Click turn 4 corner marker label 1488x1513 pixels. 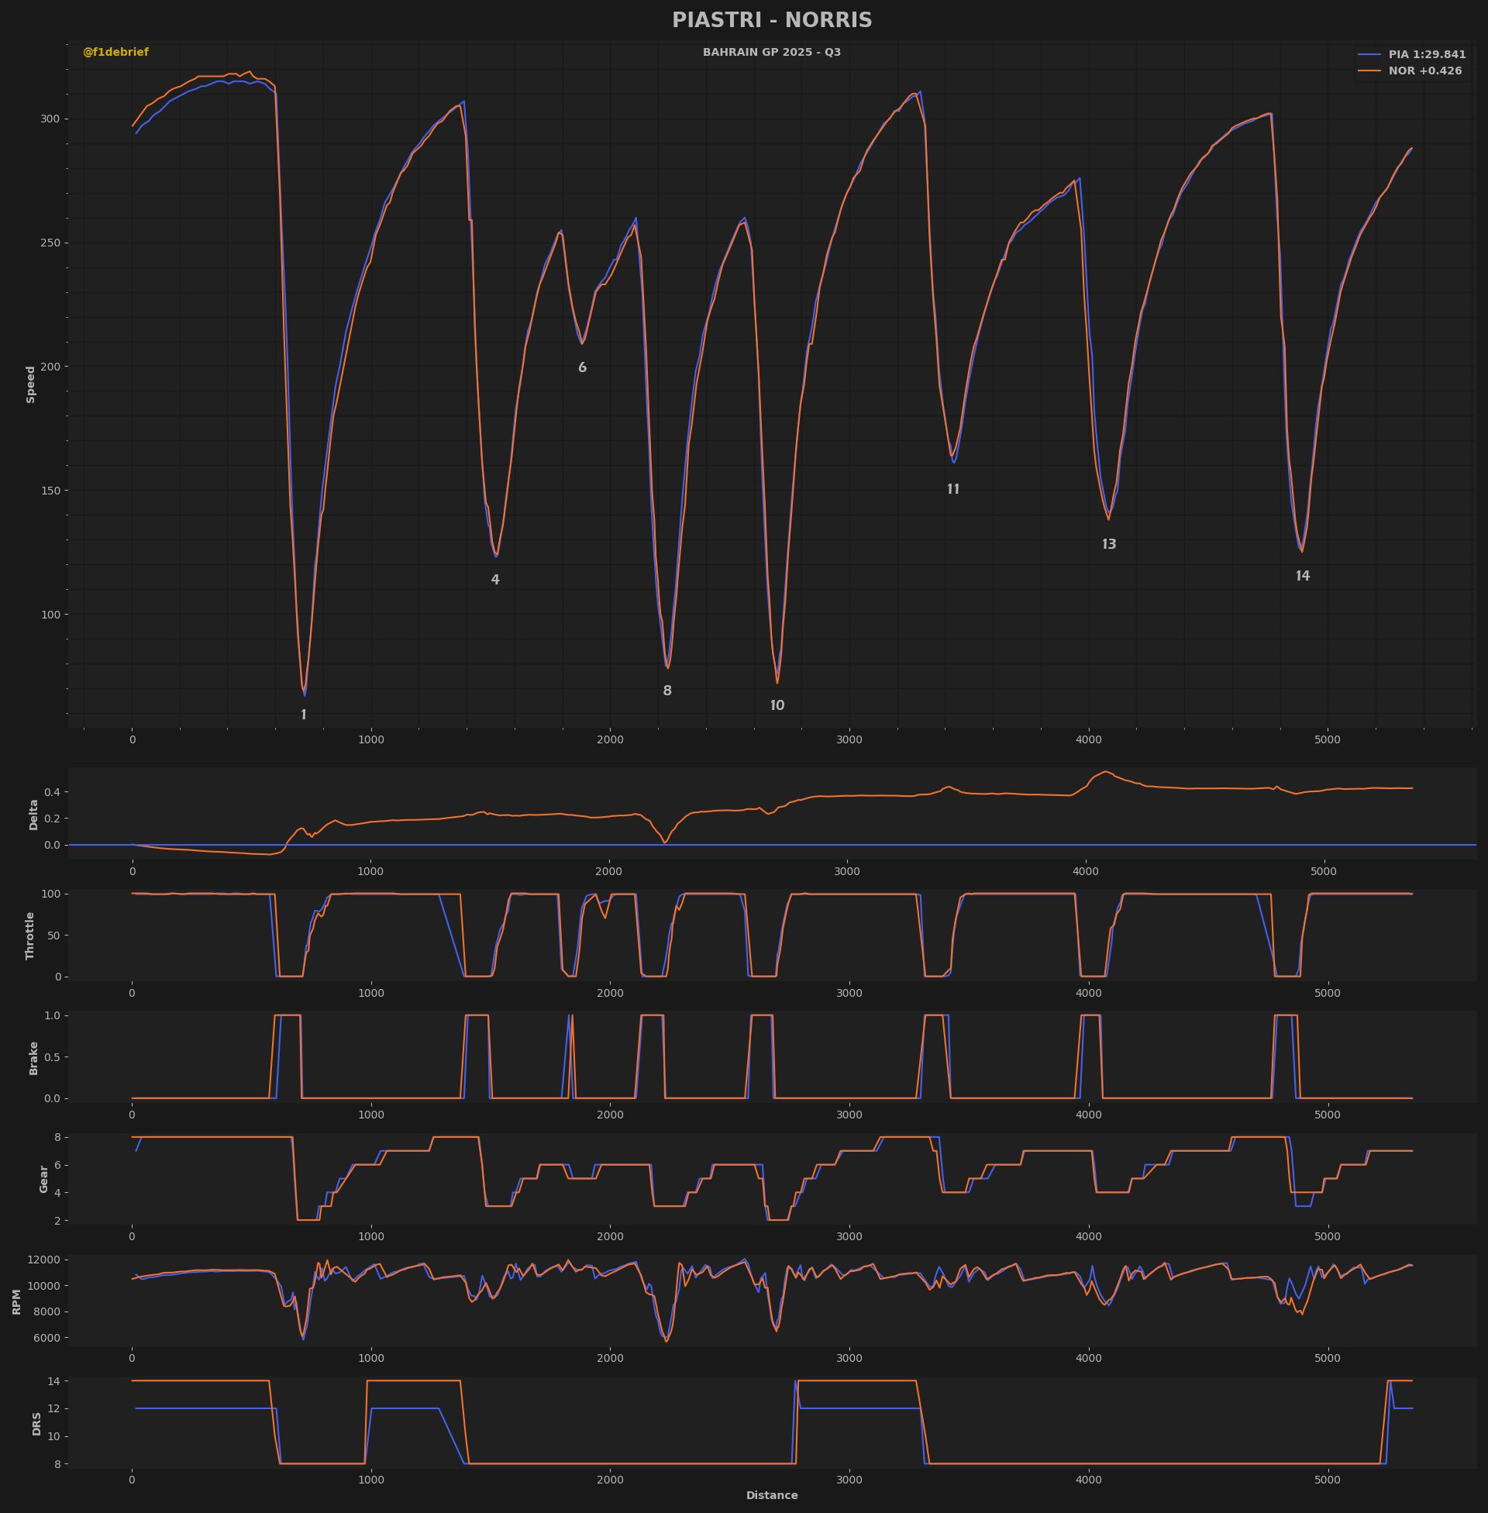point(494,580)
